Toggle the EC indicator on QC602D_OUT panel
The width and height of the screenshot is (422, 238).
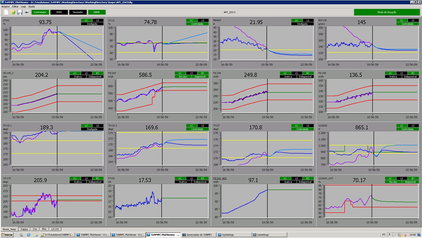(413, 178)
